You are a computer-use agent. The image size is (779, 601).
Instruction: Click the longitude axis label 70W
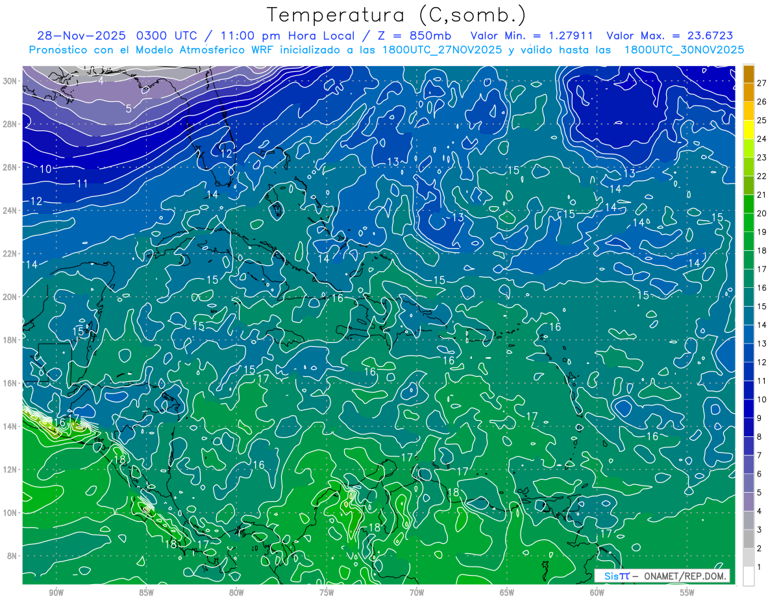[x=417, y=593]
